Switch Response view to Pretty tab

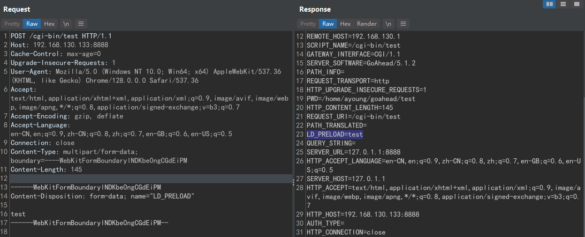coord(308,23)
